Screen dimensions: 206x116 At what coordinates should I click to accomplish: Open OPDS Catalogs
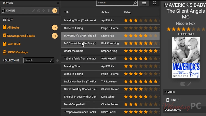click(18, 52)
